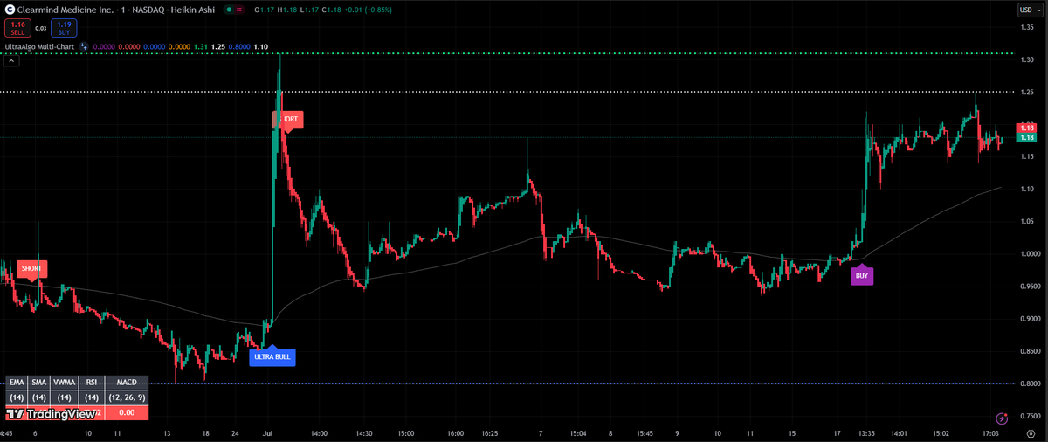Click the blue 0.8000 indicator value

tap(239, 45)
